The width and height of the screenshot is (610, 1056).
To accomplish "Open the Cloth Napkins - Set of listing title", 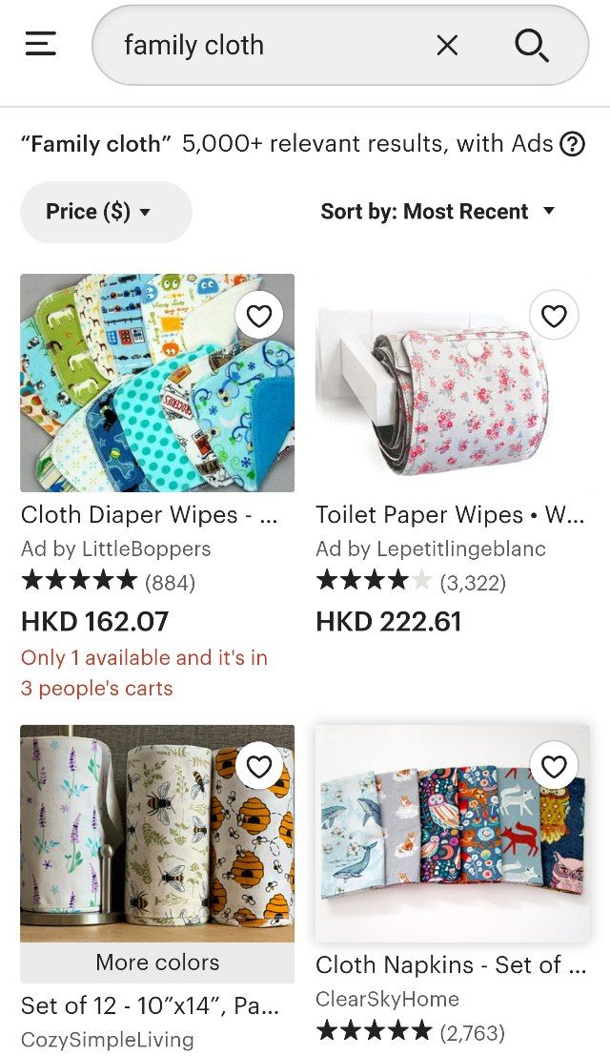I will point(450,965).
